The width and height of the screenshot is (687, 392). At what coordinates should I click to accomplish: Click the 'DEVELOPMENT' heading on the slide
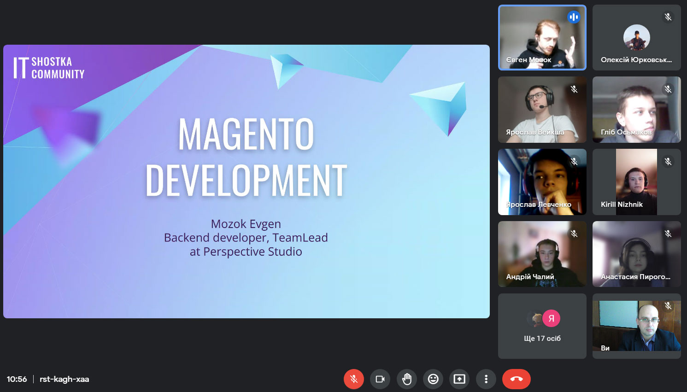tap(246, 180)
